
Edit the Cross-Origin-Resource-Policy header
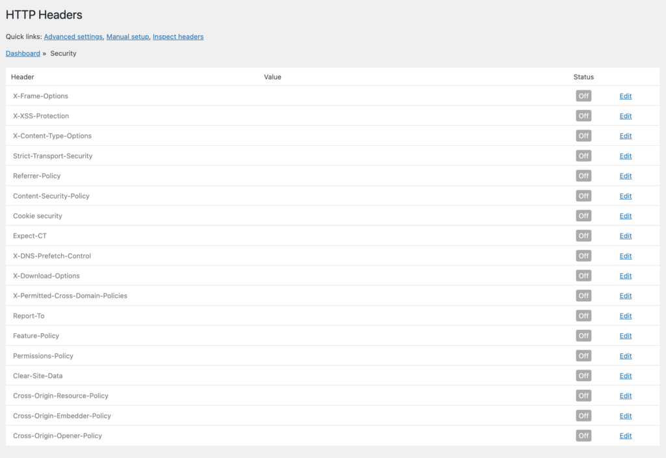click(625, 396)
